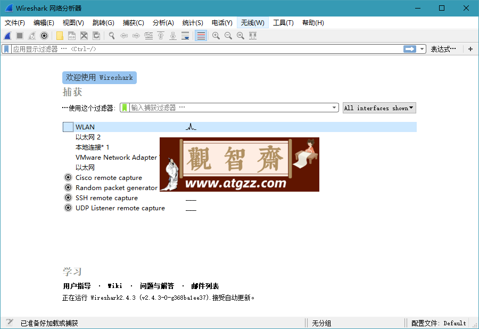Click the green capture filter bookmark icon
The image size is (479, 329).
(x=125, y=108)
